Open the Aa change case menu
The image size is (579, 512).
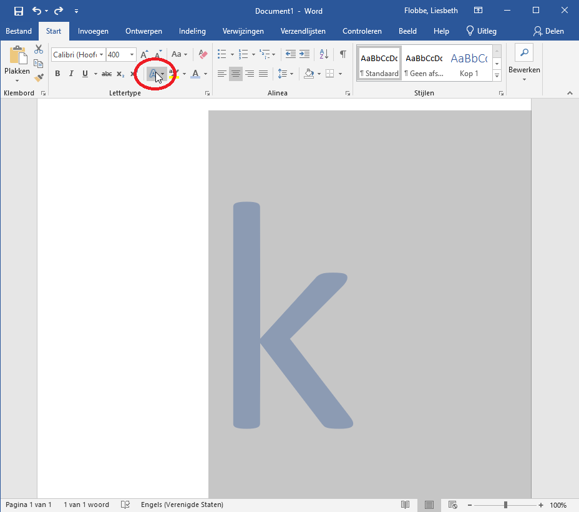[180, 54]
